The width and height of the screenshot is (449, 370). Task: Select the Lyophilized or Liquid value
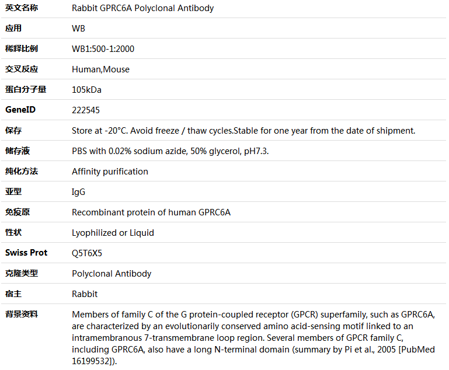[x=113, y=233]
